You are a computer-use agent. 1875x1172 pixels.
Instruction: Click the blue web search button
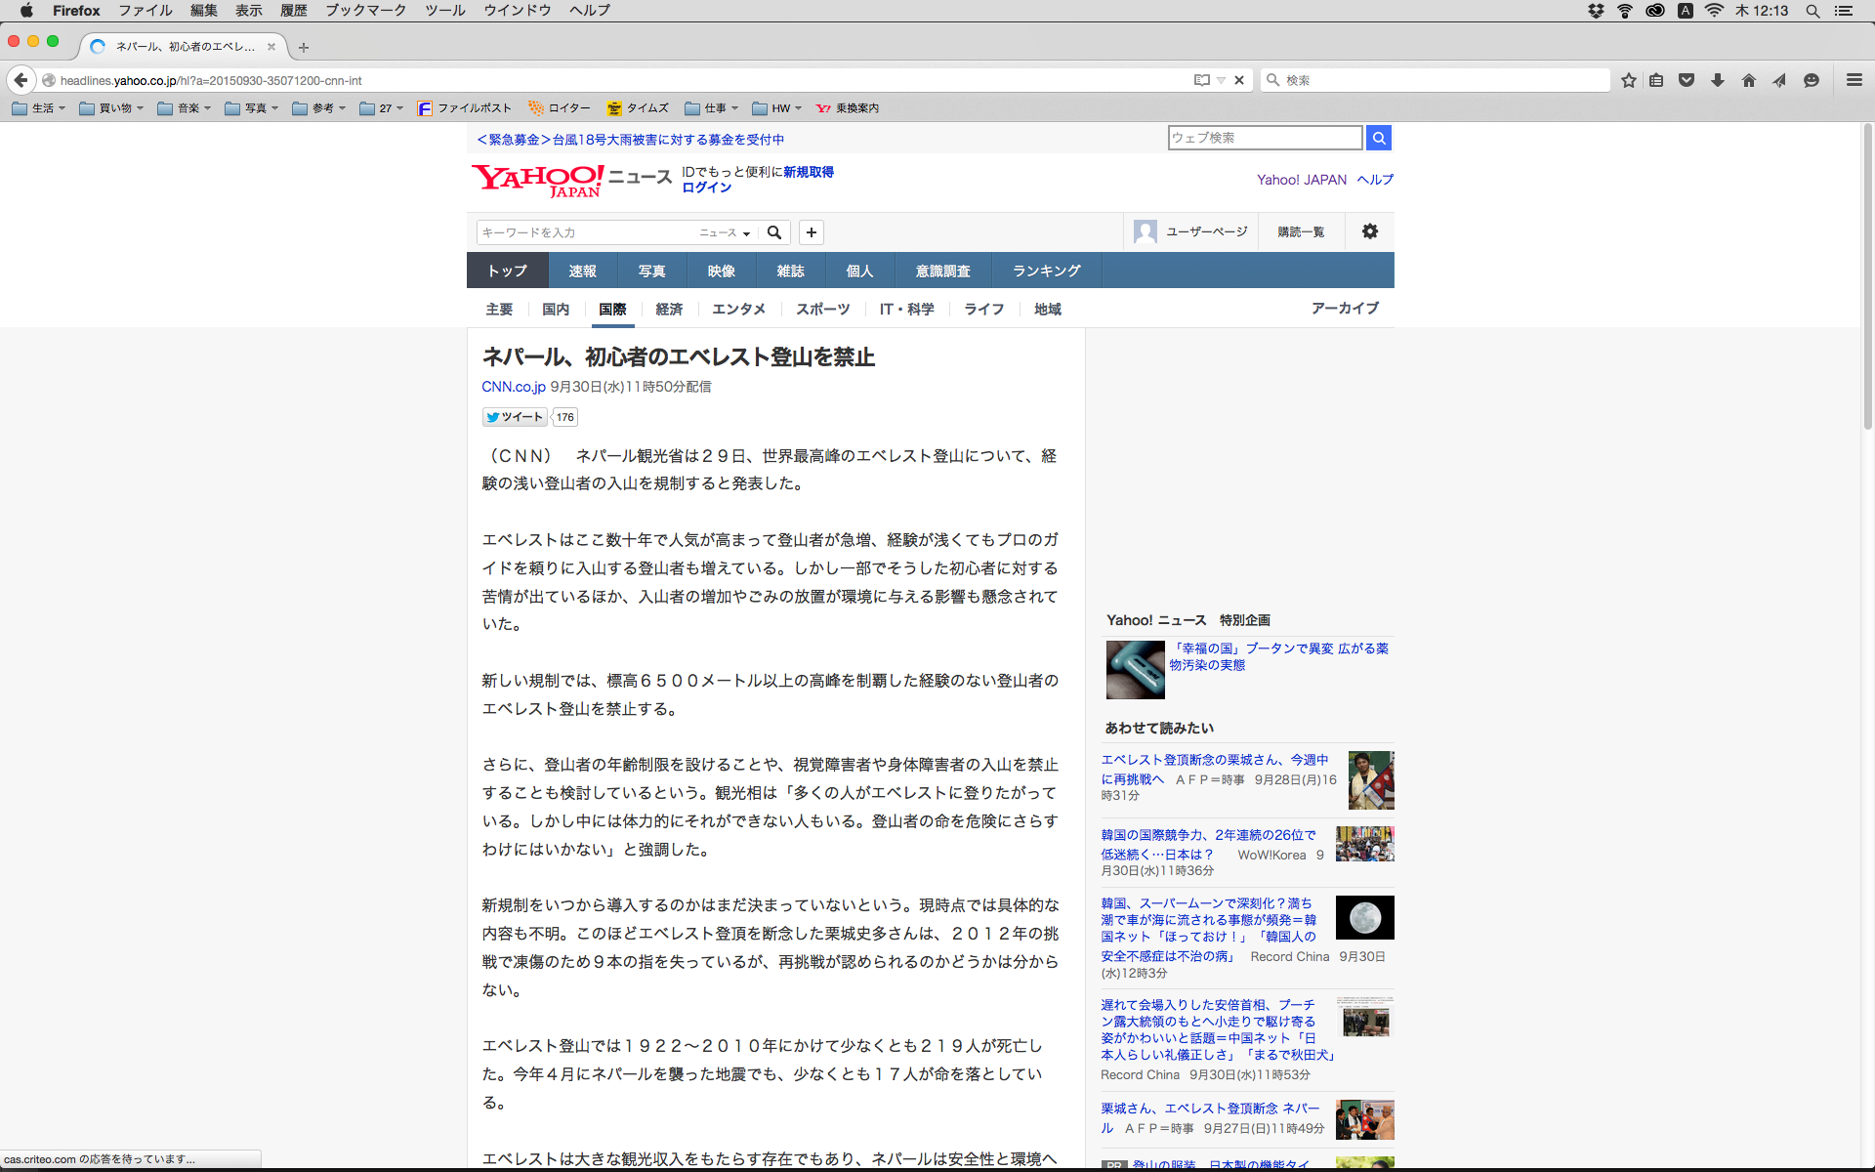[x=1378, y=138]
